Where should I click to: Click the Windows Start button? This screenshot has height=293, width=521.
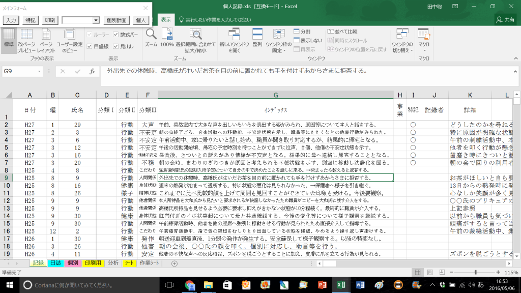coord(10,285)
